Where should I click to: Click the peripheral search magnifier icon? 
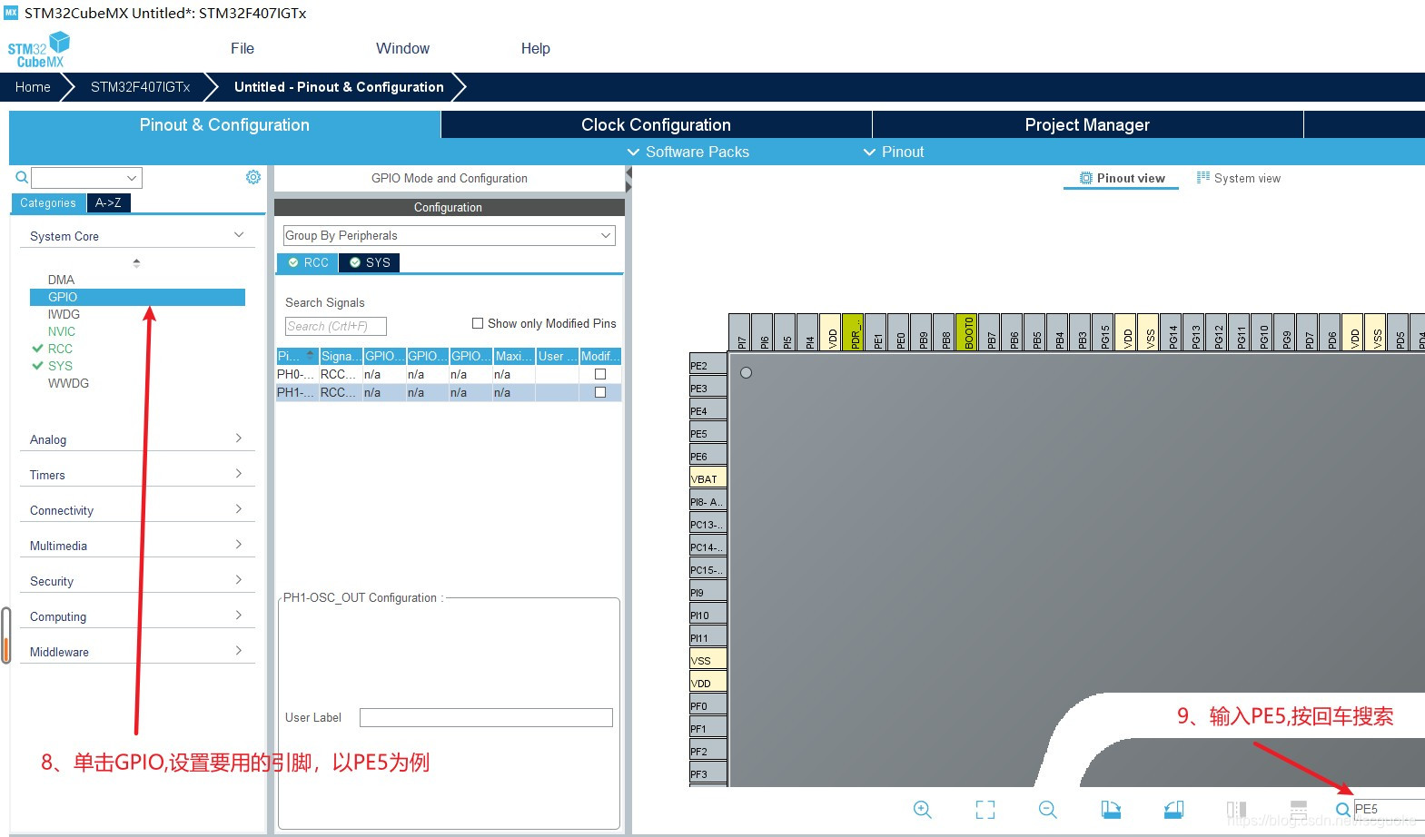click(21, 177)
